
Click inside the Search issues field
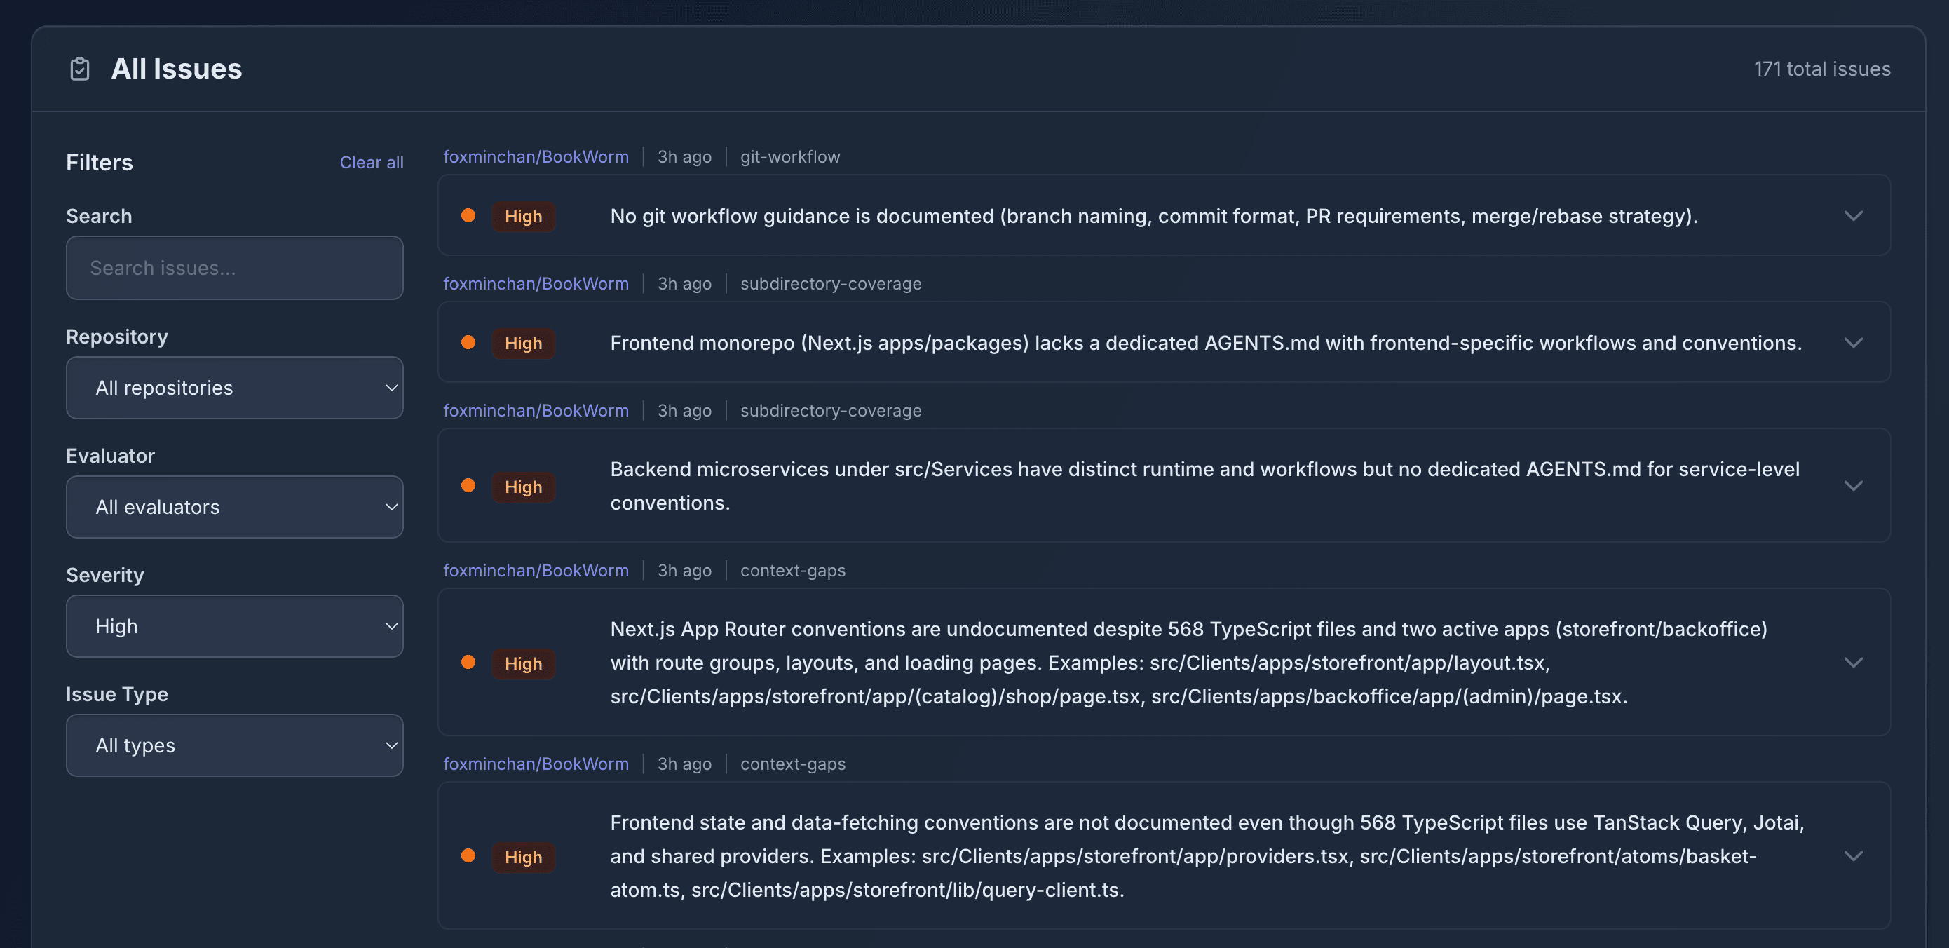pyautogui.click(x=235, y=268)
